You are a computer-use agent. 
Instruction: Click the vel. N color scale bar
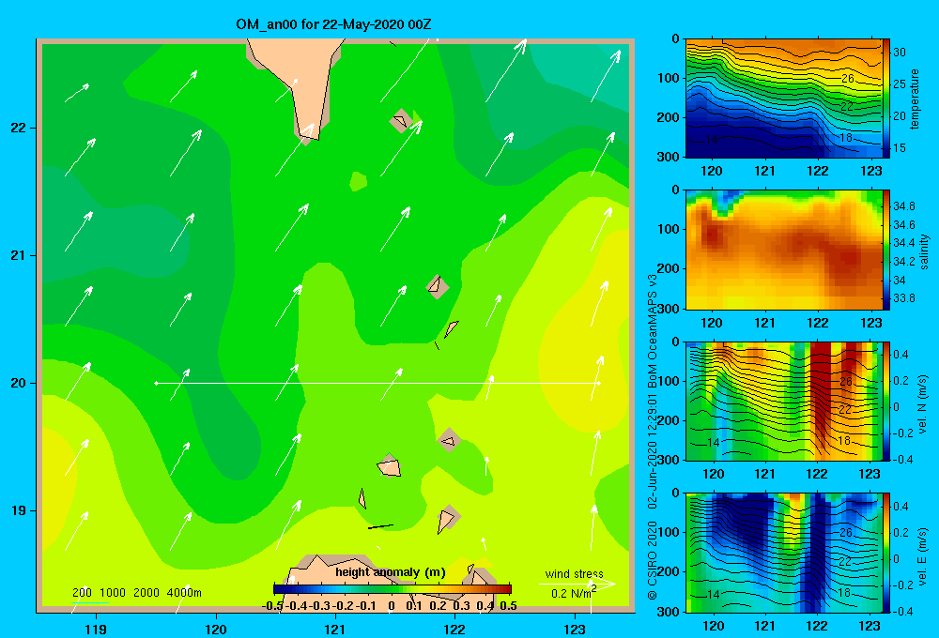click(x=886, y=401)
